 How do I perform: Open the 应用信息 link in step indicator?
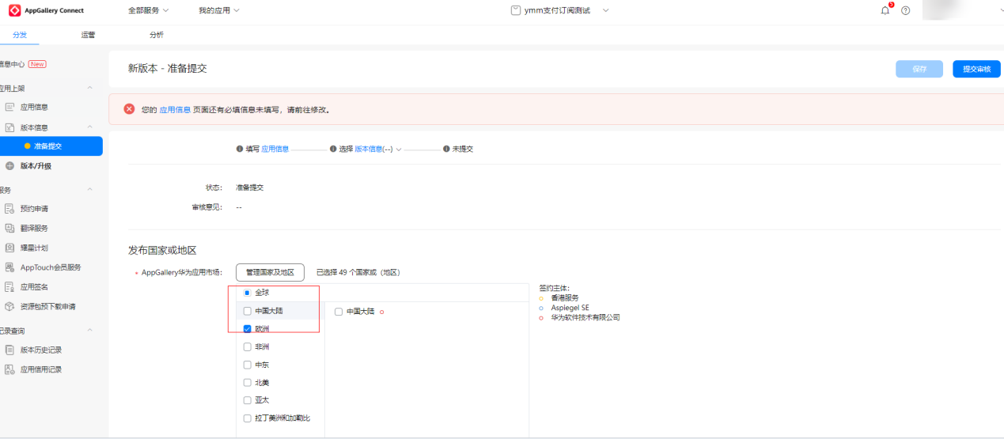point(275,149)
